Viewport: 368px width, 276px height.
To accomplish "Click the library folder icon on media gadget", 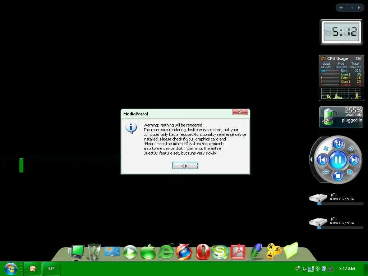I will pos(350,172).
